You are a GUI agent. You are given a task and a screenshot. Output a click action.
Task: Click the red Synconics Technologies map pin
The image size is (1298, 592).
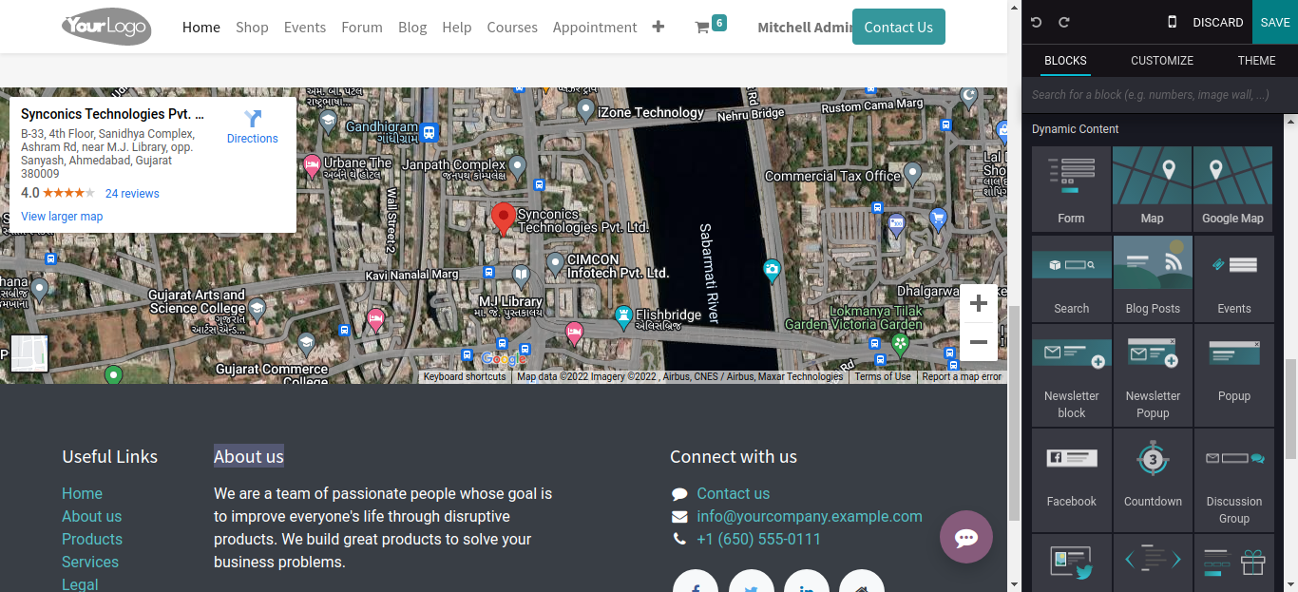pyautogui.click(x=504, y=219)
